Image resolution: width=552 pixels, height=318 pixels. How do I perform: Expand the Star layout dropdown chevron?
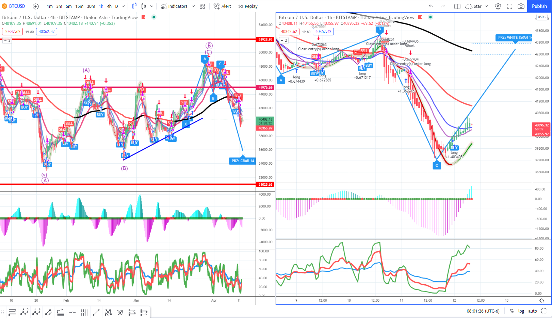[x=486, y=6]
